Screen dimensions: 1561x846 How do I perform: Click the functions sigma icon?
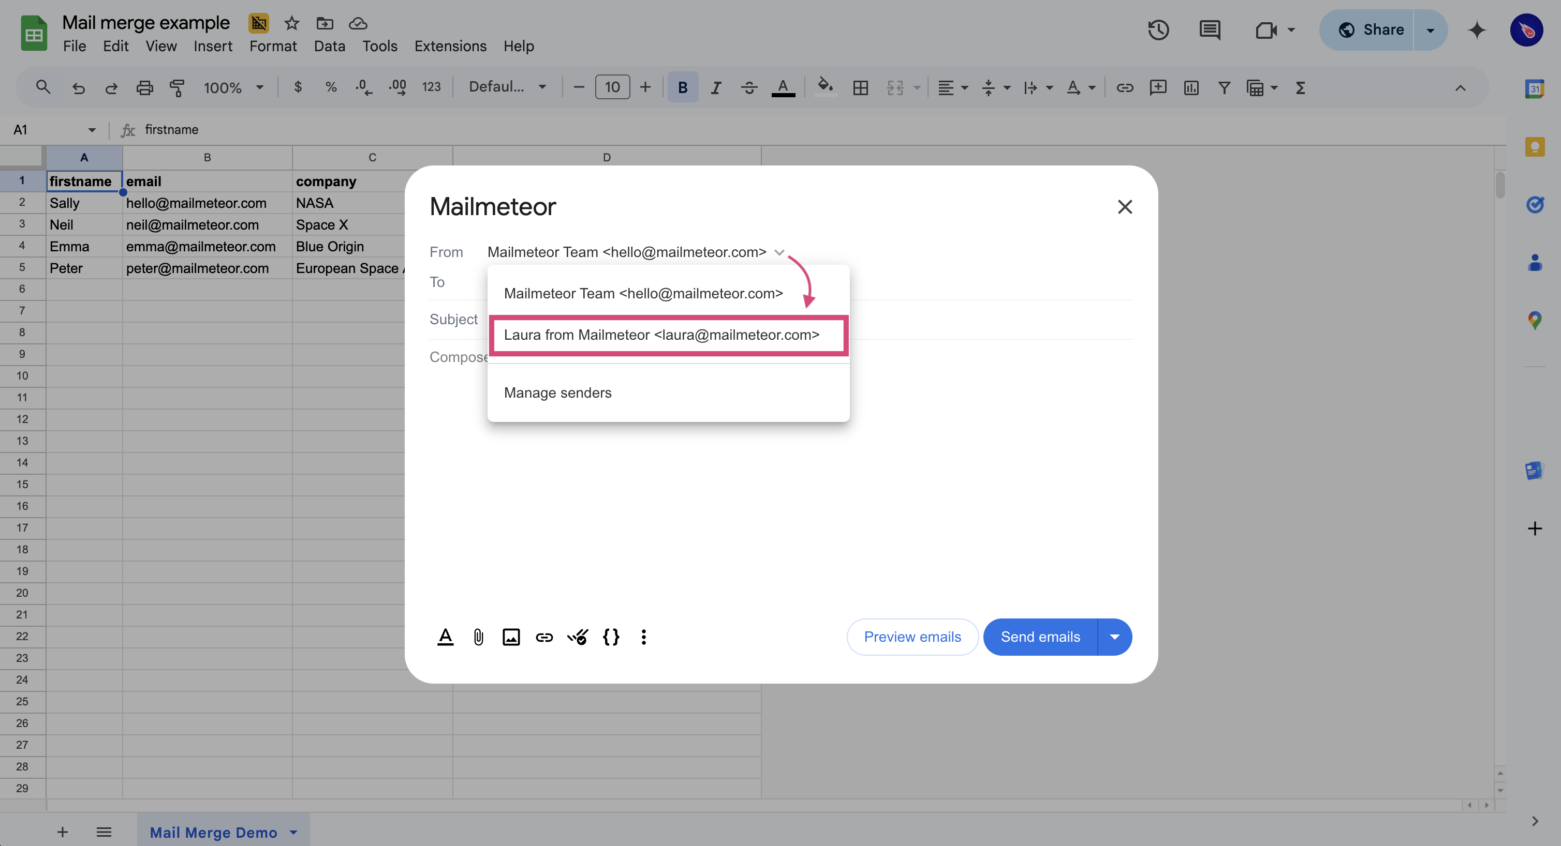tap(1300, 88)
